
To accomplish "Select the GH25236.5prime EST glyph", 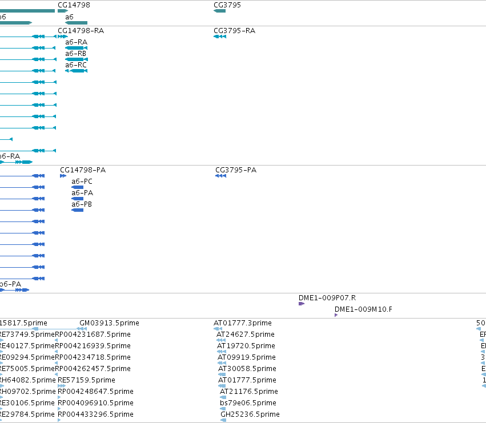I will 223,420.
